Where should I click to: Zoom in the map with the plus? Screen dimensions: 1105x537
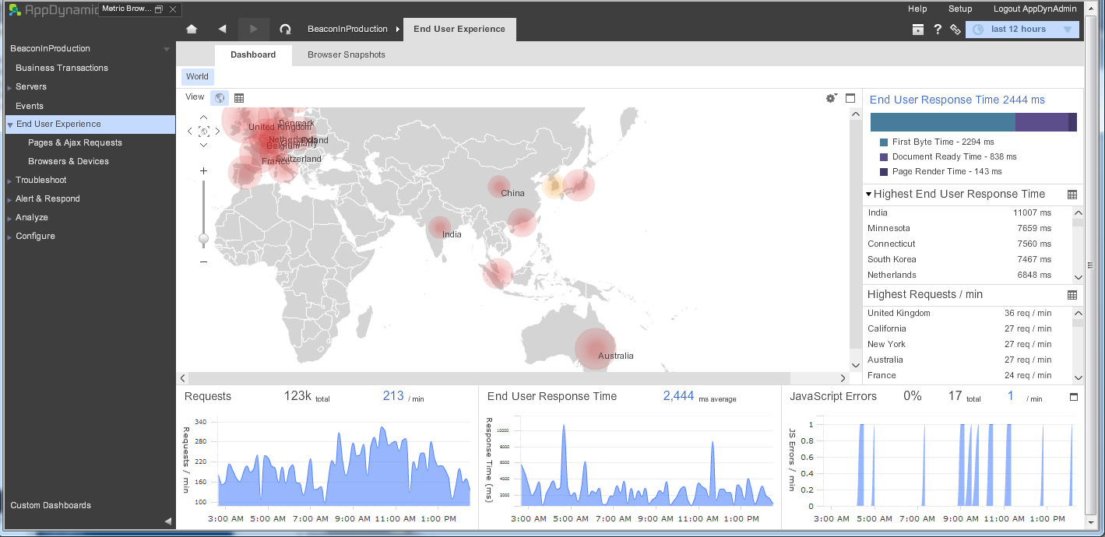(x=204, y=170)
